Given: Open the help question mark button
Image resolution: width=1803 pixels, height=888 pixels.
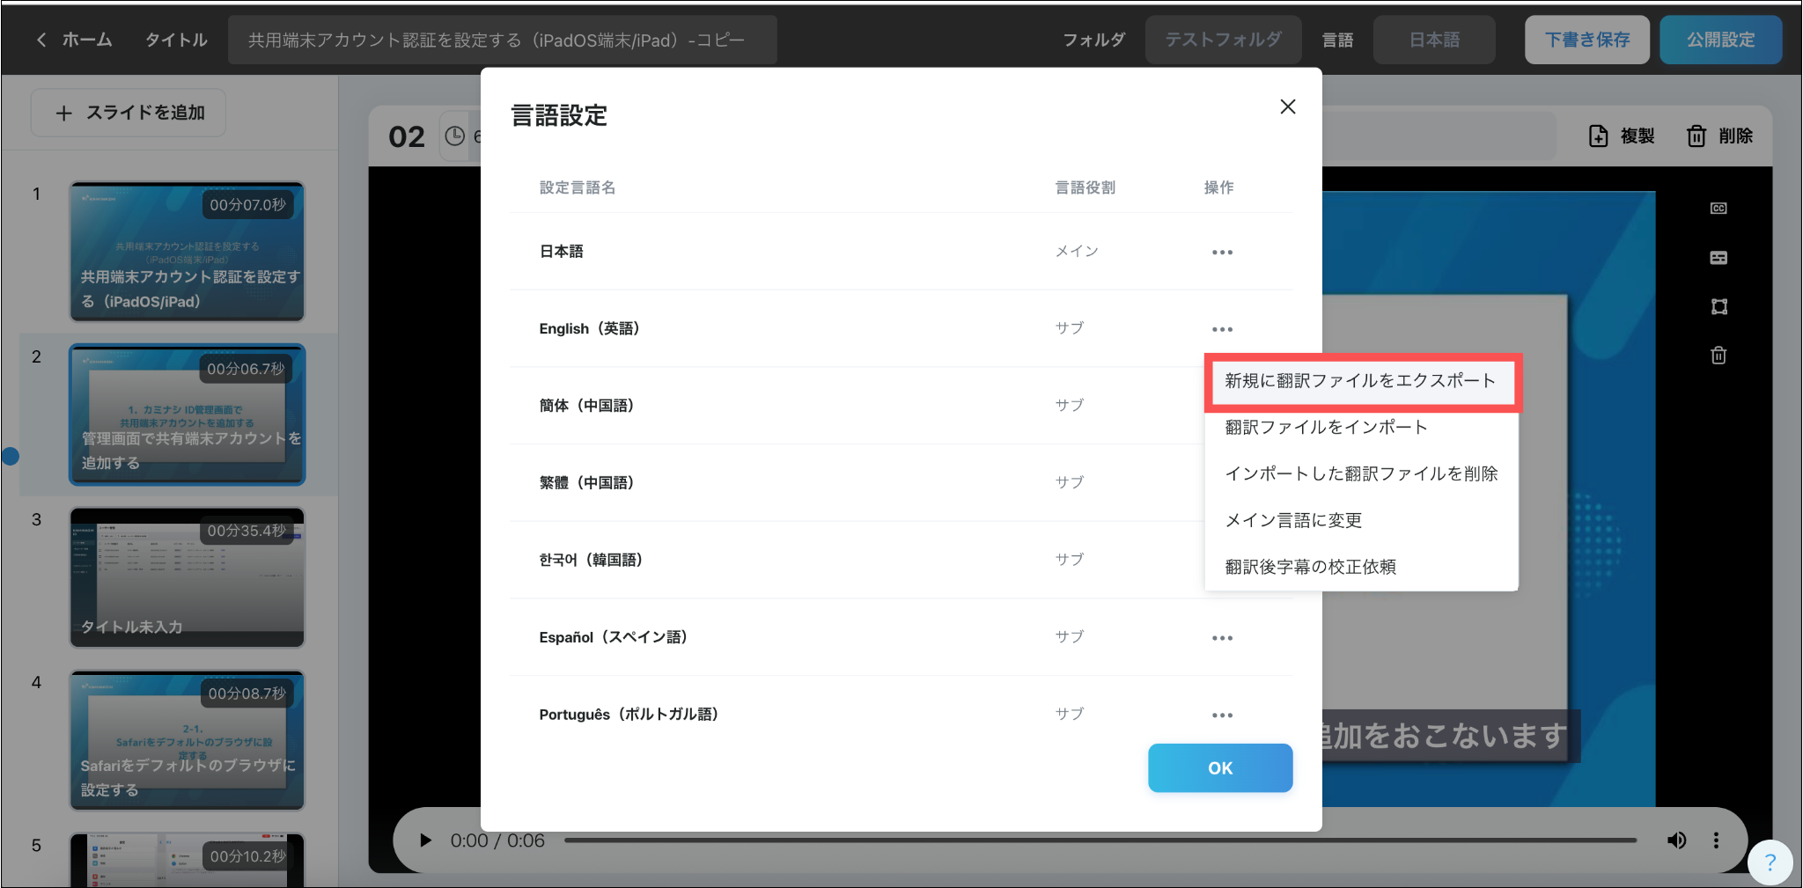Looking at the screenshot, I should (1770, 862).
